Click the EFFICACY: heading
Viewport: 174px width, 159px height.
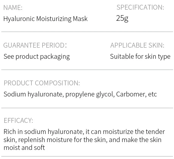pyautogui.click(x=18, y=121)
